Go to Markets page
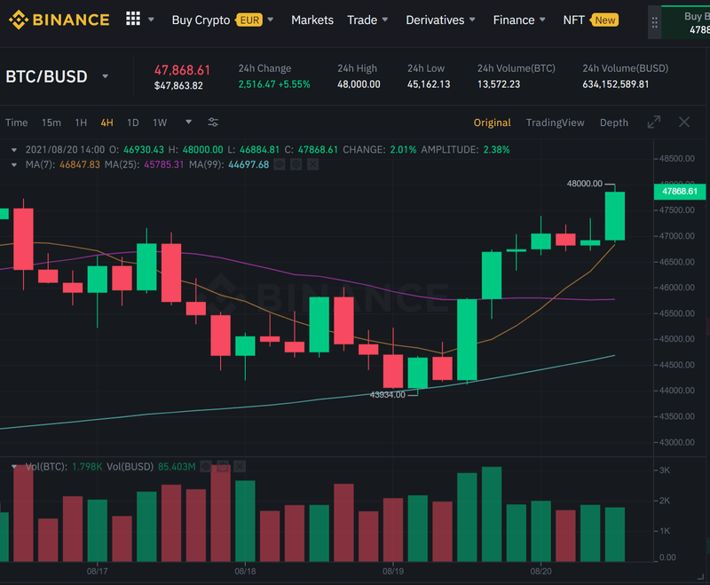Screen dimensions: 710x585 pyautogui.click(x=312, y=20)
